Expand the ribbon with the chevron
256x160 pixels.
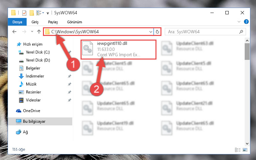(239, 22)
